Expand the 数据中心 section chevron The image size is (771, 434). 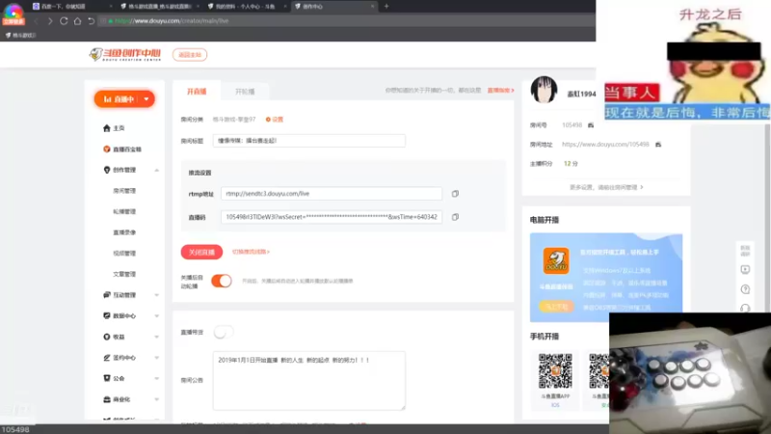tap(156, 316)
